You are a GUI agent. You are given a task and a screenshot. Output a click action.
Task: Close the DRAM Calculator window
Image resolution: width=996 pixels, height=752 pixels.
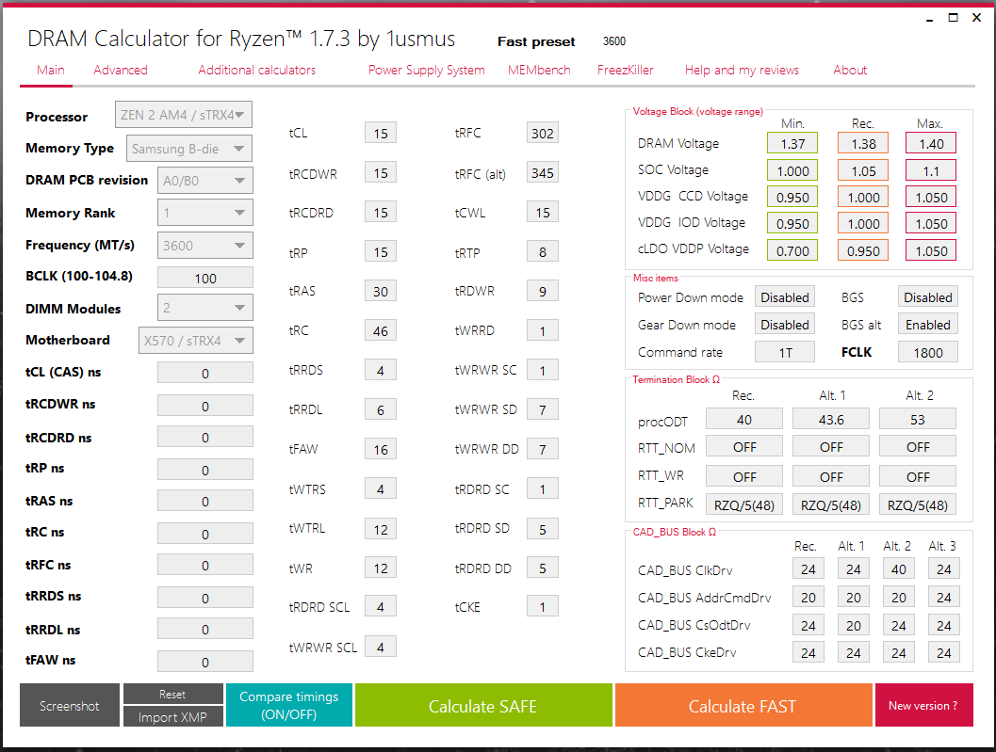point(977,18)
